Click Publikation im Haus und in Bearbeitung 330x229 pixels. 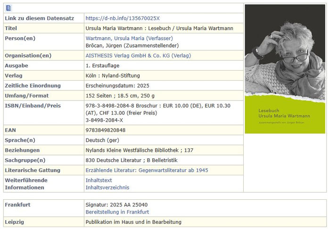coord(133,222)
